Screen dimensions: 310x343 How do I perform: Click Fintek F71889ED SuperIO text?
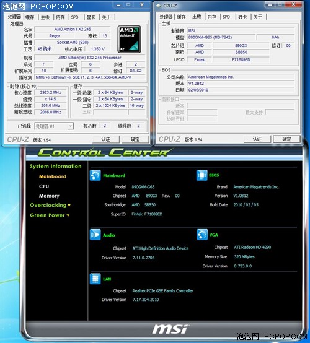click(147, 214)
